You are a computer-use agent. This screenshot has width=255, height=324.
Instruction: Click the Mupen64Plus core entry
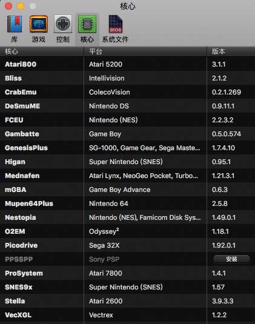click(29, 203)
